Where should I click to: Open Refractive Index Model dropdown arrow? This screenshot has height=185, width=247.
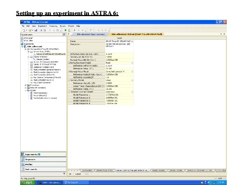pos(132,63)
